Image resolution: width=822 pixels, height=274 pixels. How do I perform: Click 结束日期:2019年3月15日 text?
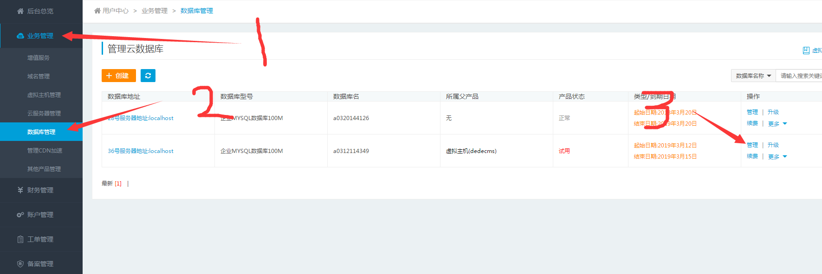tap(665, 157)
